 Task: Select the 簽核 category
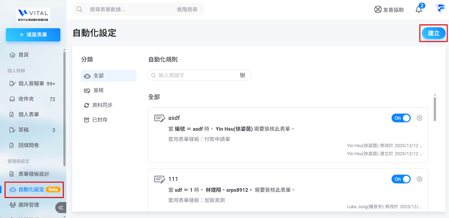[x=98, y=90]
